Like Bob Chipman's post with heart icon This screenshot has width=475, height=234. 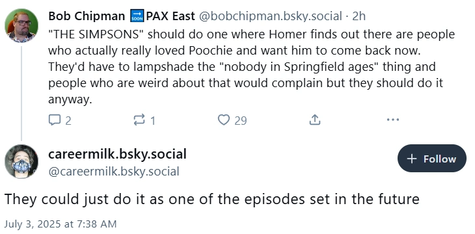[x=224, y=120]
